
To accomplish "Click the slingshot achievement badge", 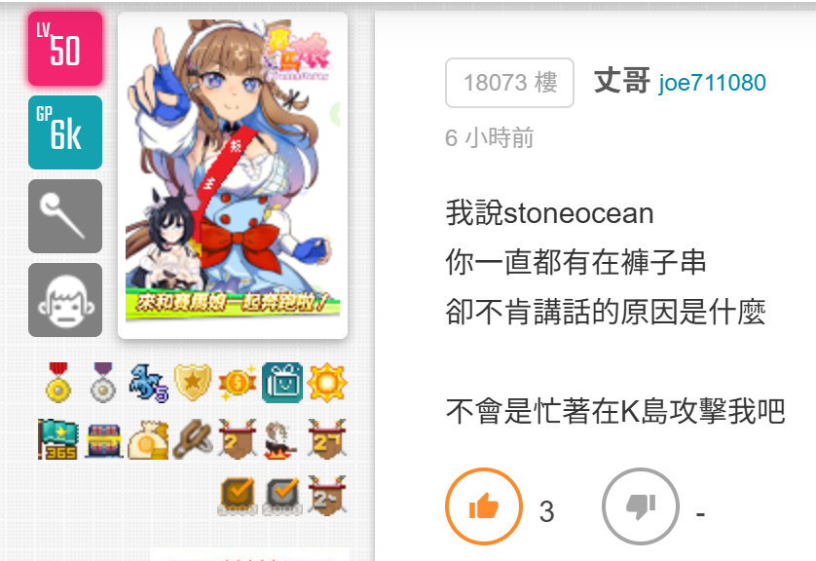I will (193, 439).
